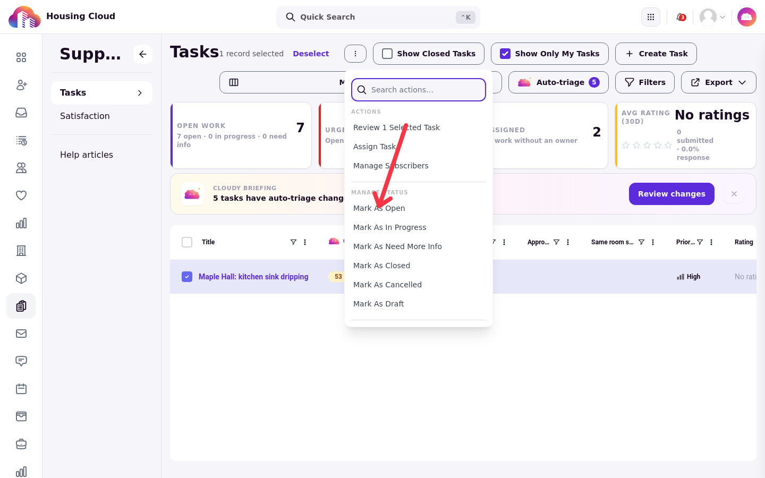Check the select-all checkbox in table header
The height and width of the screenshot is (478, 765).
(187, 242)
